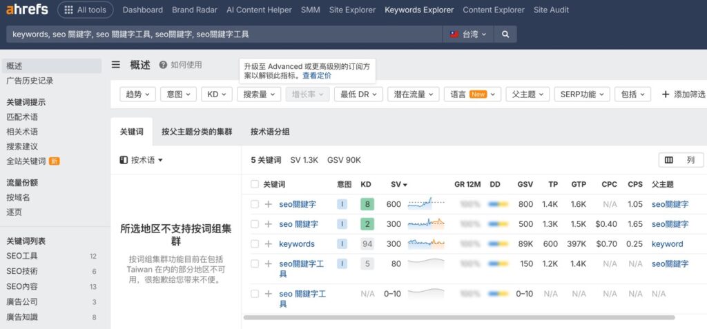Open the SERP功能 filter dropdown
The width and height of the screenshot is (707, 329).
point(582,94)
